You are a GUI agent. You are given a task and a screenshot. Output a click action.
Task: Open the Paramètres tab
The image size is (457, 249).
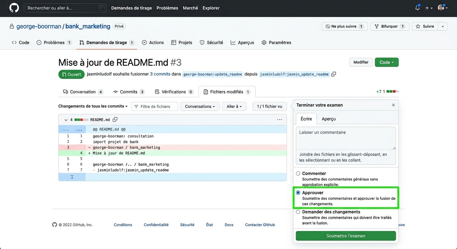pos(277,42)
